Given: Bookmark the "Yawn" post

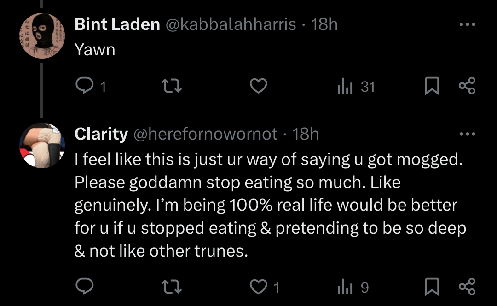Looking at the screenshot, I should coord(431,86).
